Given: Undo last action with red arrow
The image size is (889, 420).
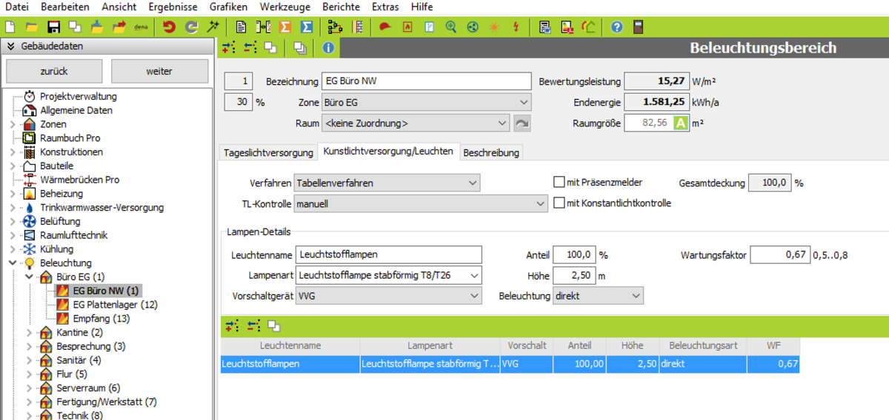Looking at the screenshot, I should coord(170,27).
